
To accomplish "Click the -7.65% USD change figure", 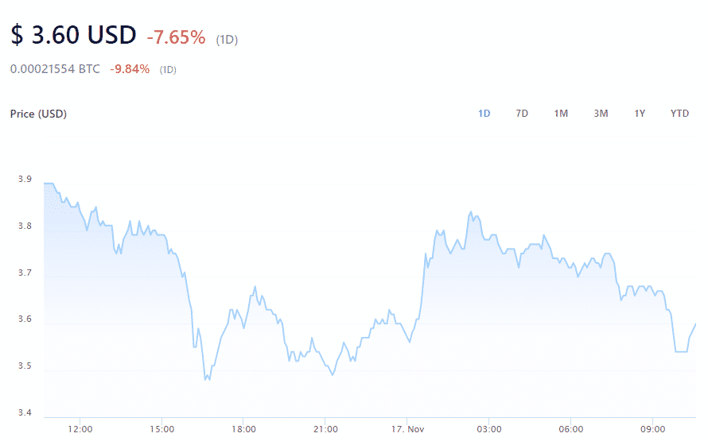I will coord(176,37).
